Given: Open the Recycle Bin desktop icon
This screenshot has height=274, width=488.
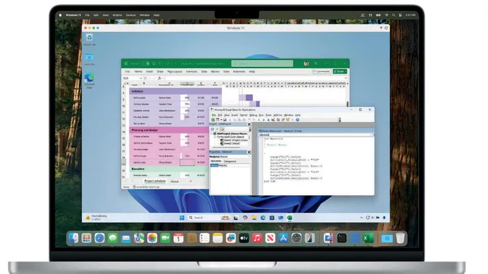Looking at the screenshot, I should [x=89, y=38].
